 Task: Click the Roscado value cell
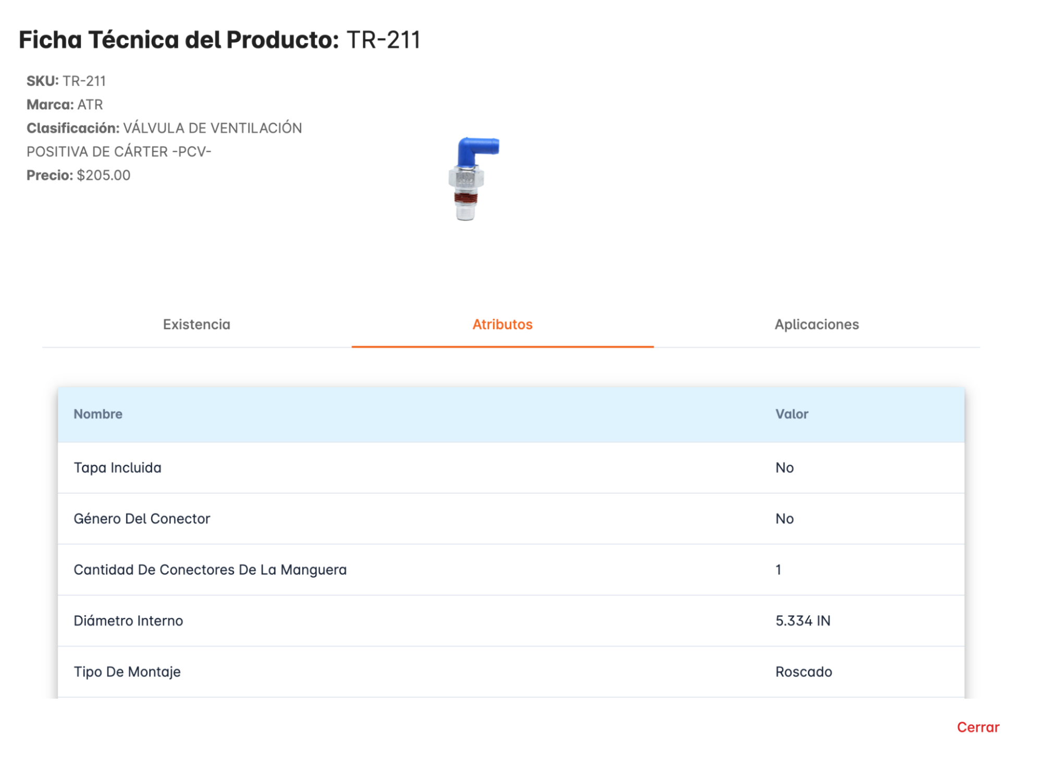803,672
